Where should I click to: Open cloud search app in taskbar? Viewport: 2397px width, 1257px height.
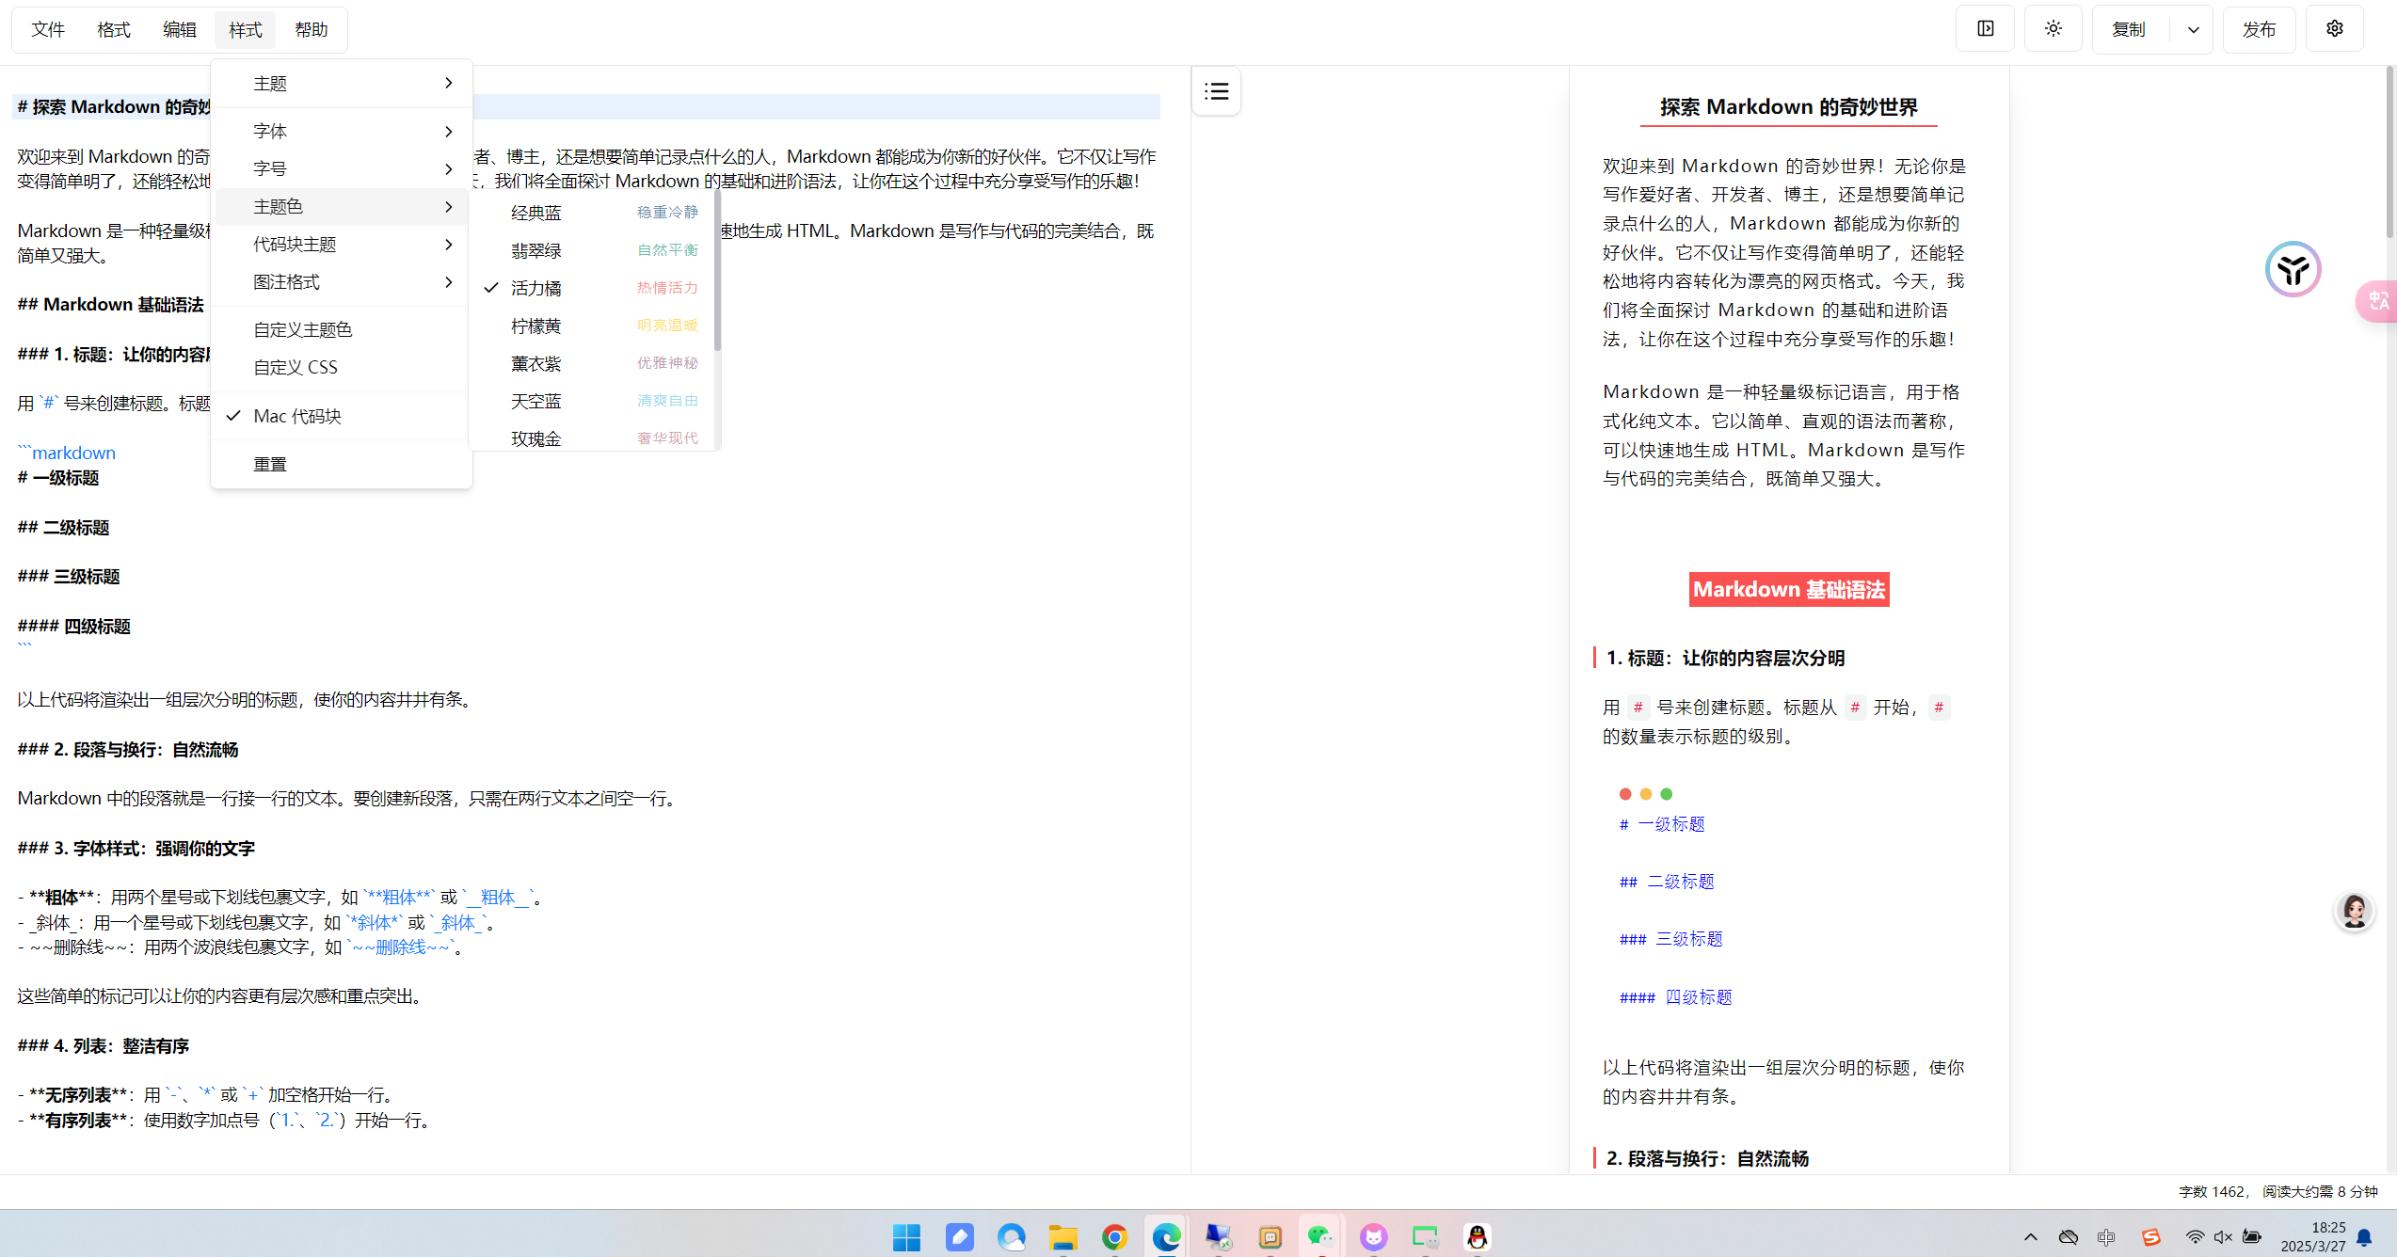(x=1011, y=1237)
